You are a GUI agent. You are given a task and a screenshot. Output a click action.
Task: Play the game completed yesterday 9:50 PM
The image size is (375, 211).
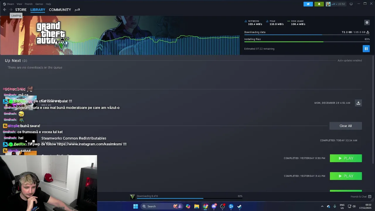click(x=346, y=158)
